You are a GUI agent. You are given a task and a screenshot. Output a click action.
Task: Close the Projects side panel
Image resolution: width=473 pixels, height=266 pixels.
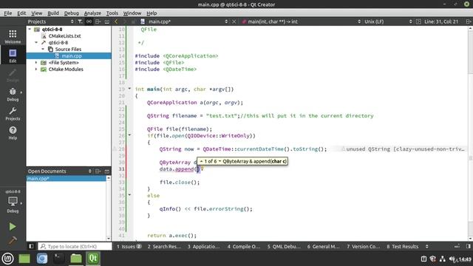[106, 21]
